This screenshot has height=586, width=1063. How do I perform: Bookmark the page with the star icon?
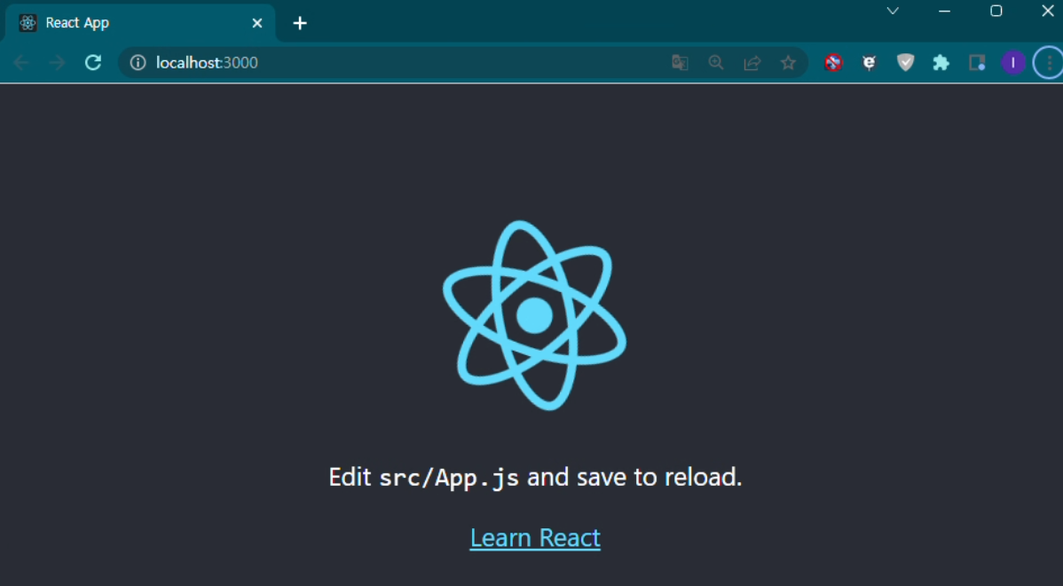pyautogui.click(x=789, y=62)
